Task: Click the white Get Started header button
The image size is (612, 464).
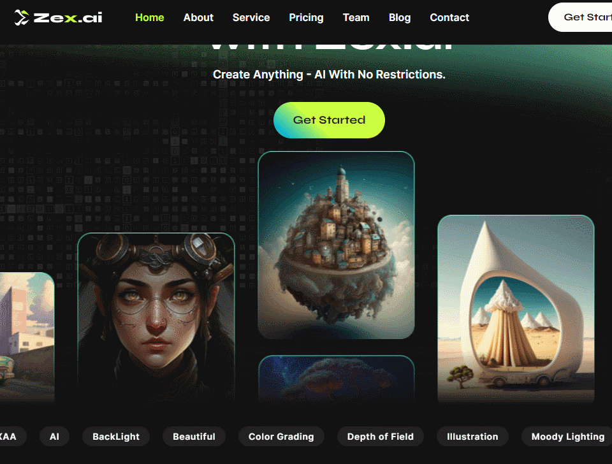Action: (x=580, y=17)
